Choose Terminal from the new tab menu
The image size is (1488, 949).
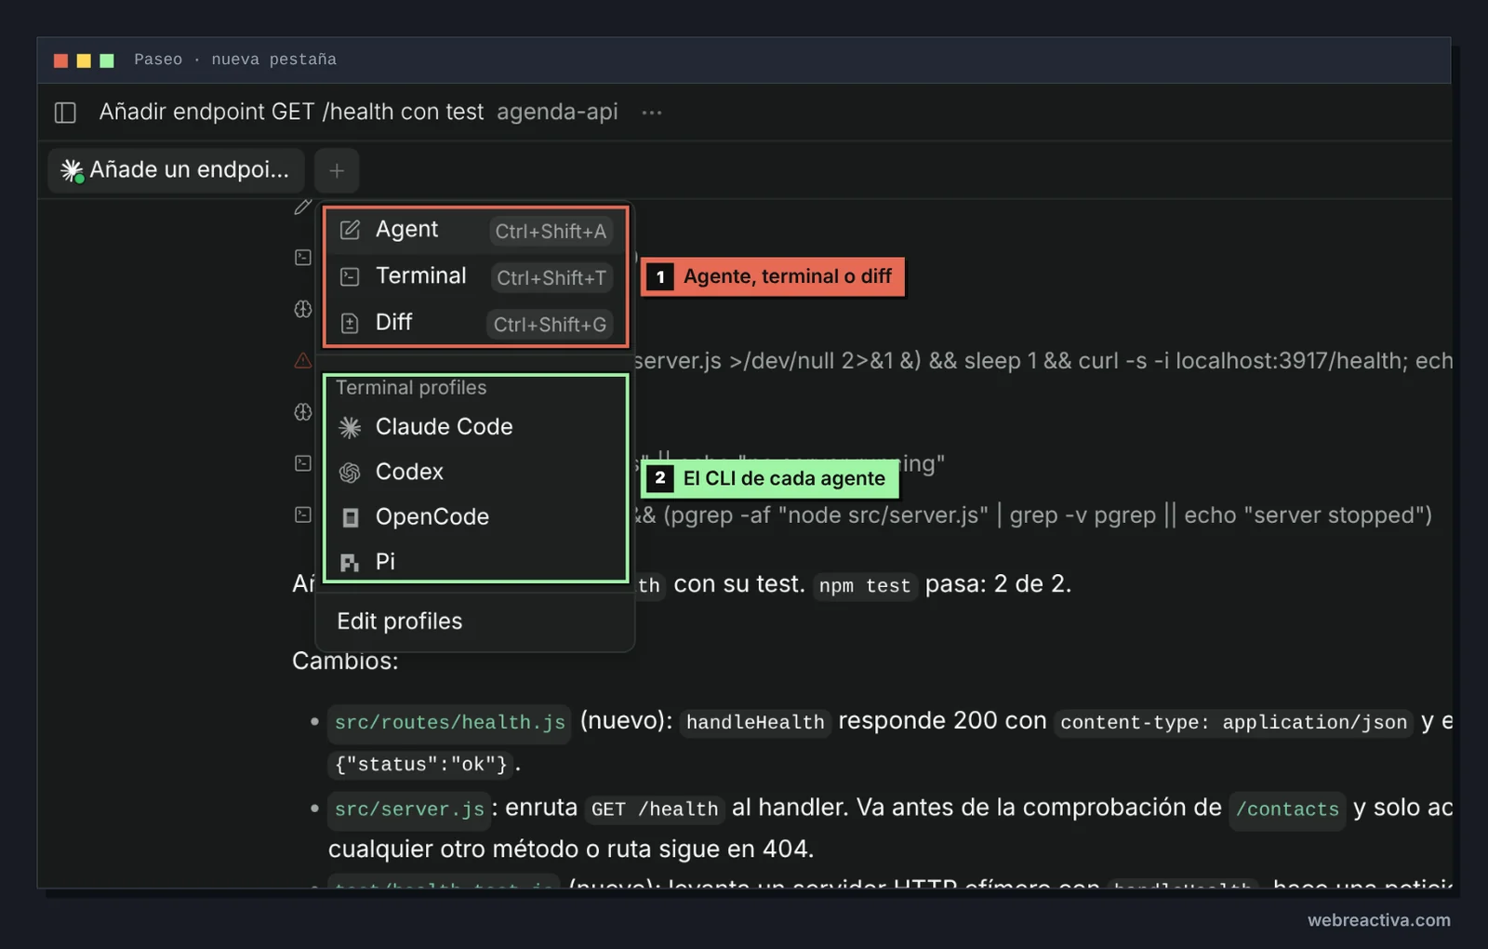coord(475,276)
